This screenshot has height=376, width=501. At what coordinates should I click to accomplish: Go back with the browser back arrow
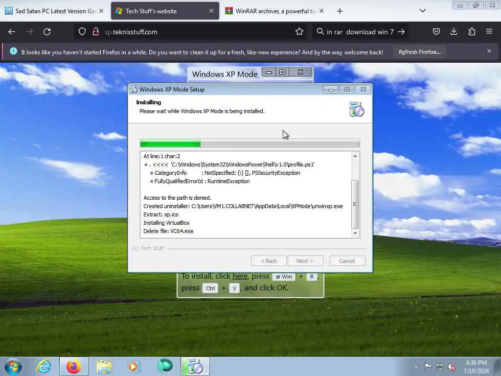tap(12, 32)
